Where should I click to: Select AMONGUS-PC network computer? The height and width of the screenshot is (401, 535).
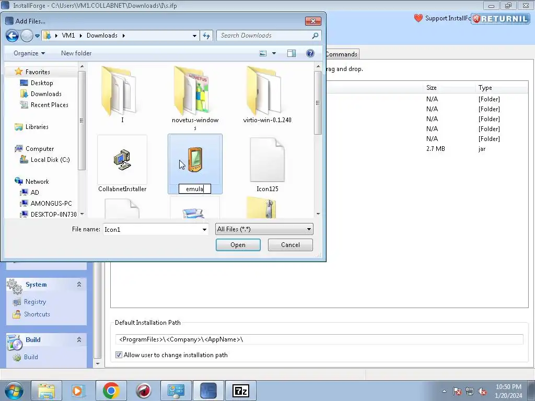(x=51, y=203)
